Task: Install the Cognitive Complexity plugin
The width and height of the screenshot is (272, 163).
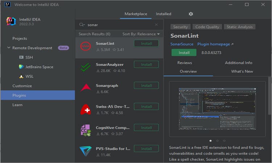Action: tap(146, 128)
